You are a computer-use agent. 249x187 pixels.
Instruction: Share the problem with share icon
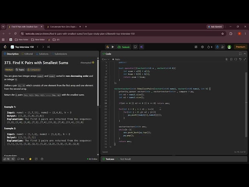point(36,159)
